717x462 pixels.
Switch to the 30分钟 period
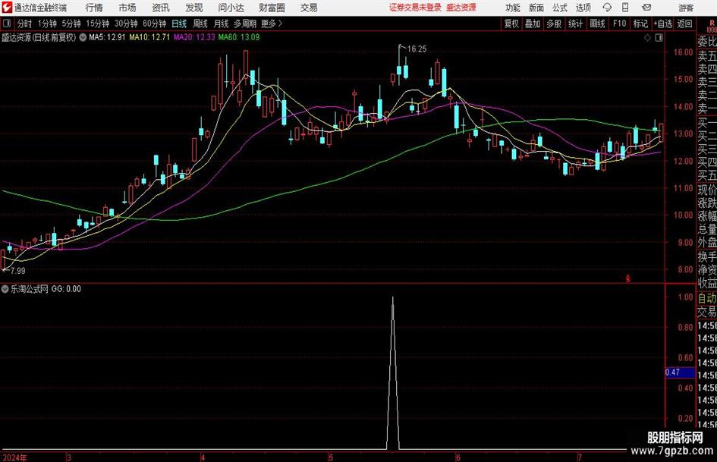tap(126, 24)
